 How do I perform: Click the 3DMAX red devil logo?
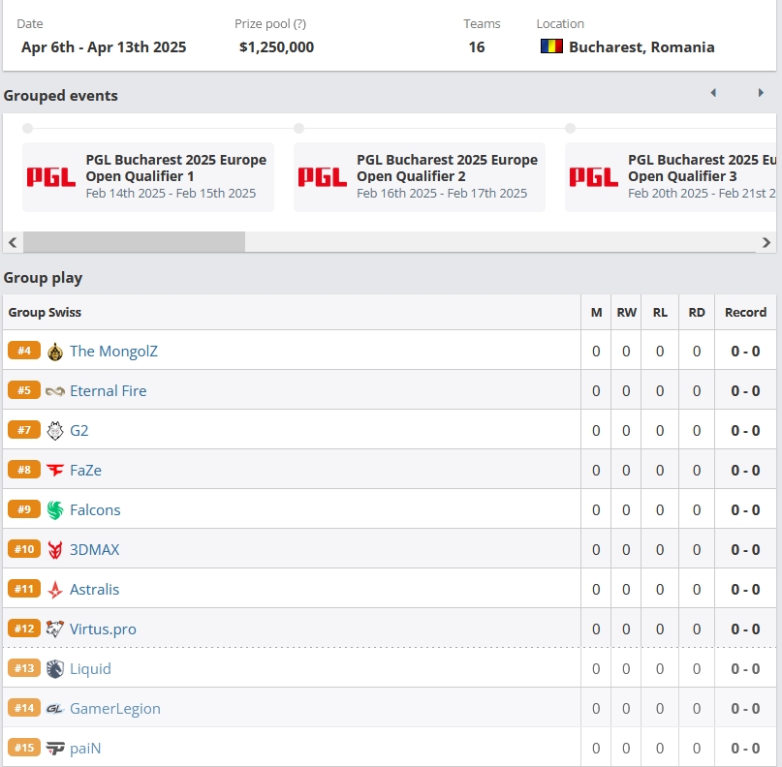(x=55, y=550)
